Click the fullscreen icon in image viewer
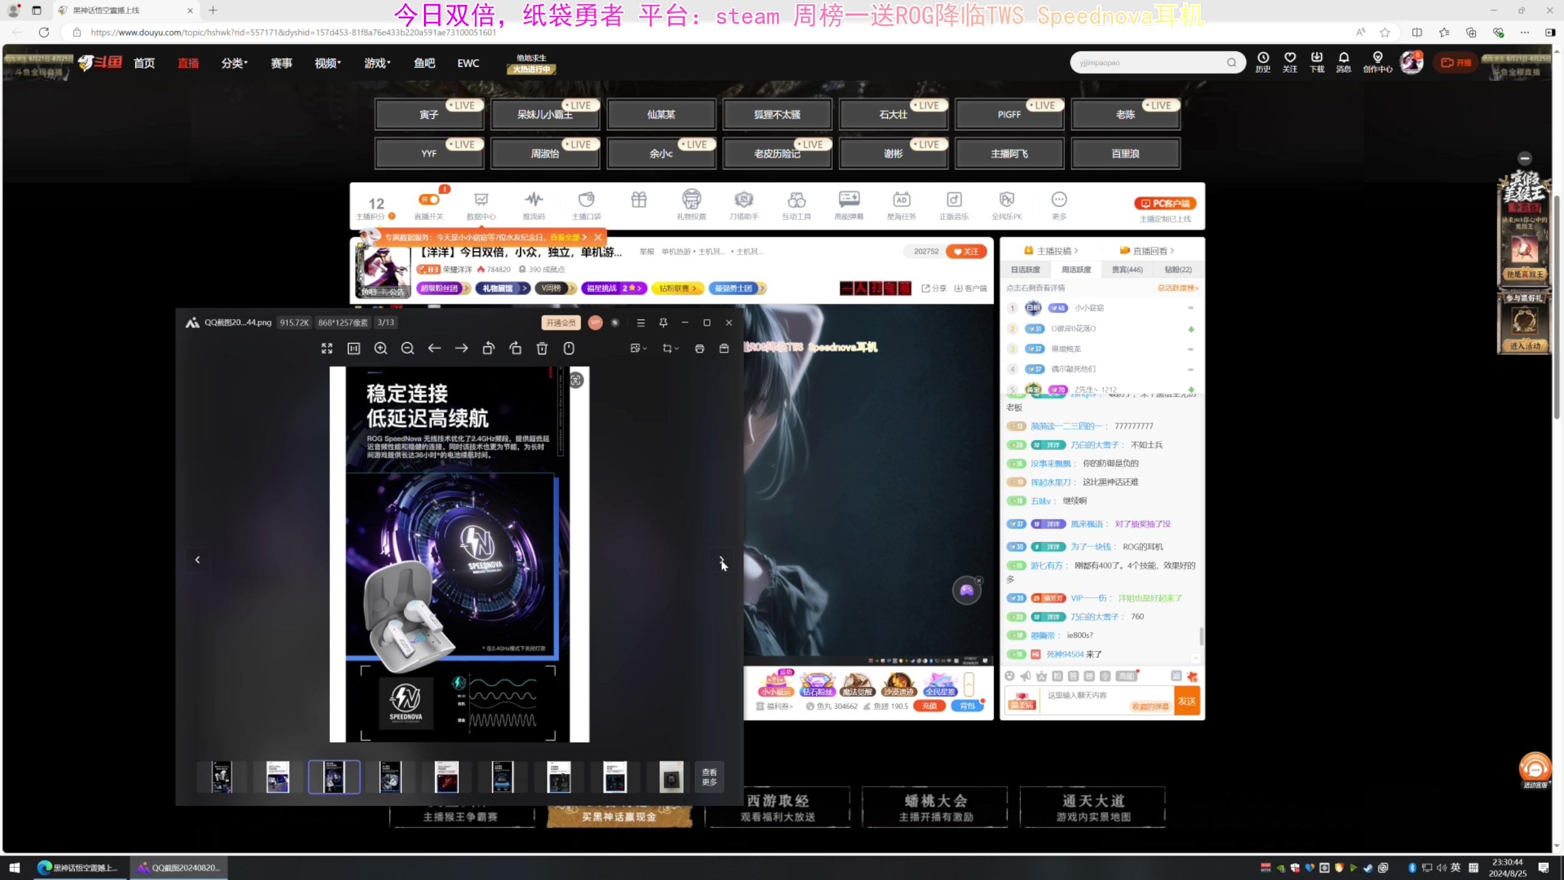1564x880 pixels. tap(327, 348)
